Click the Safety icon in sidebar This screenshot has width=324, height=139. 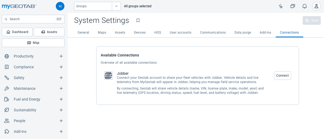[7, 78]
